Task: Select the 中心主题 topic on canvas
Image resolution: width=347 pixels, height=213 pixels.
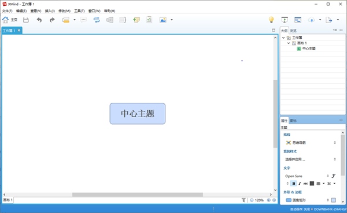Action: pos(138,114)
